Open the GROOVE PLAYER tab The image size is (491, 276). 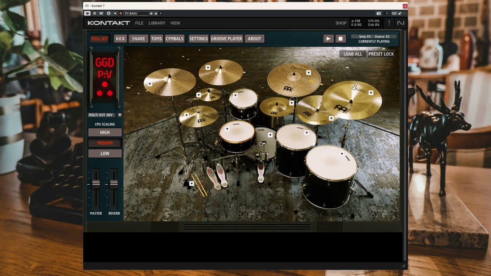pos(226,39)
